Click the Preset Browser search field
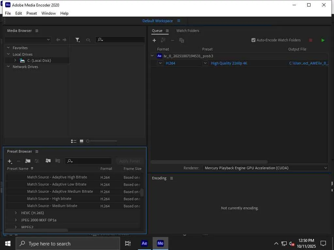 88,161
